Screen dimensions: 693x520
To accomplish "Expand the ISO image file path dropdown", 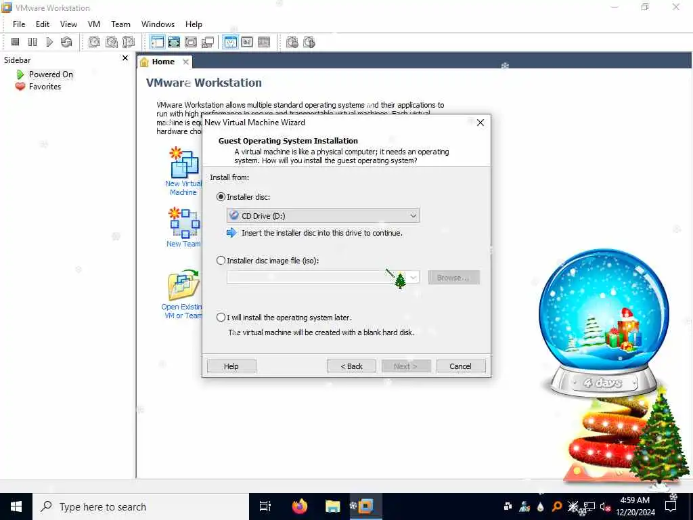I will [x=413, y=278].
